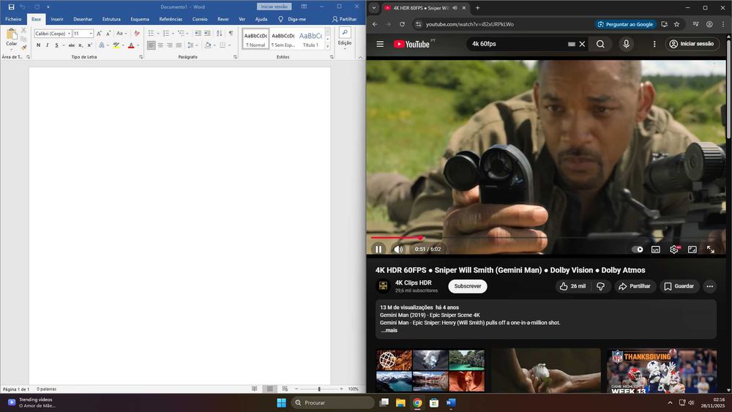Expand the Word styles gallery
The width and height of the screenshot is (732, 412).
point(328,47)
